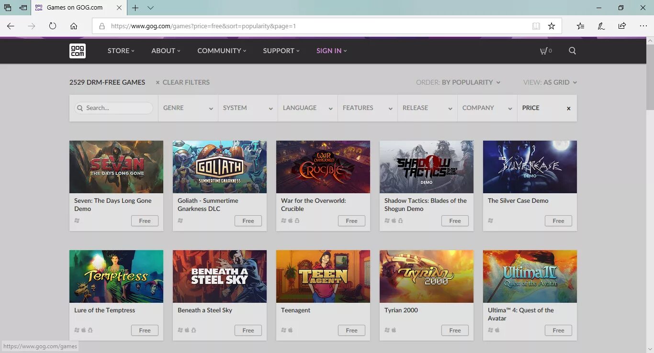The height and width of the screenshot is (353, 654).
Task: Click in the games Search field
Action: [x=113, y=108]
